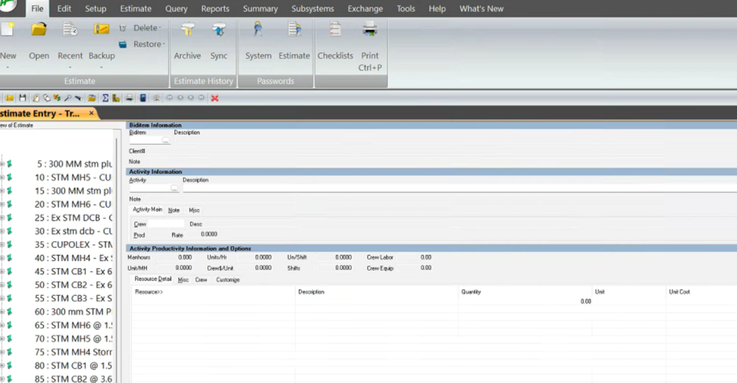Image resolution: width=737 pixels, height=383 pixels.
Task: Expand tree item 35 : CUPOLEX
Action: click(x=2, y=245)
